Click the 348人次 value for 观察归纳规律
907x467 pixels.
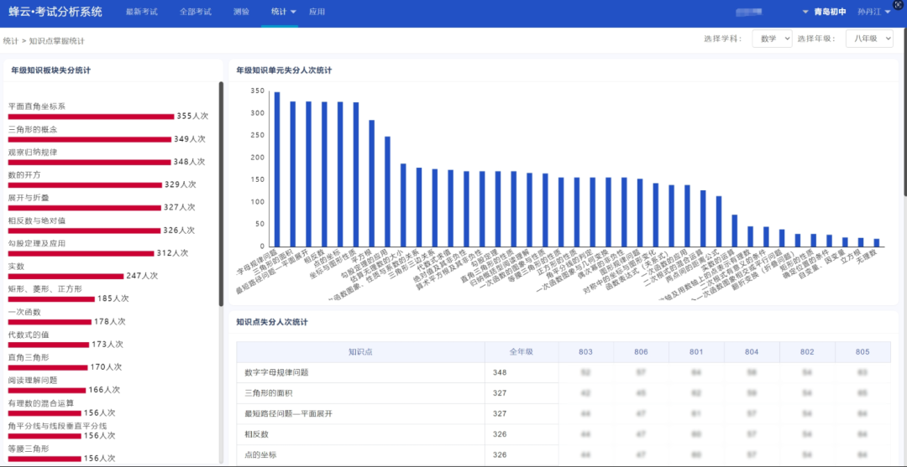pyautogui.click(x=189, y=162)
